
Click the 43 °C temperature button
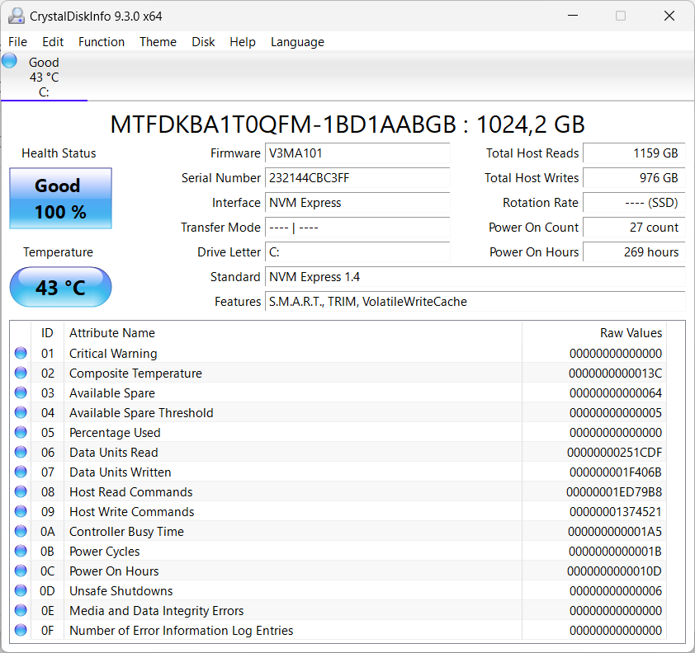pyautogui.click(x=60, y=287)
